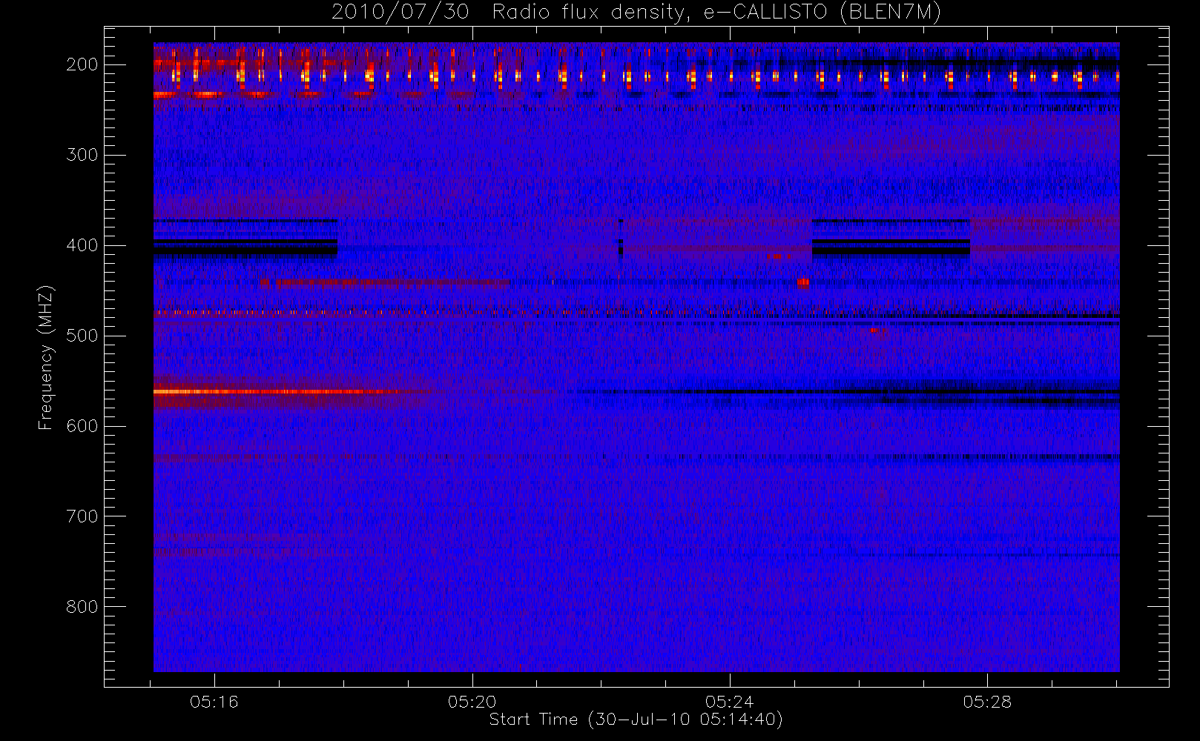Click the bright orange emission band near 560 MHz
Screen dimensions: 1200x741
[x=278, y=391]
